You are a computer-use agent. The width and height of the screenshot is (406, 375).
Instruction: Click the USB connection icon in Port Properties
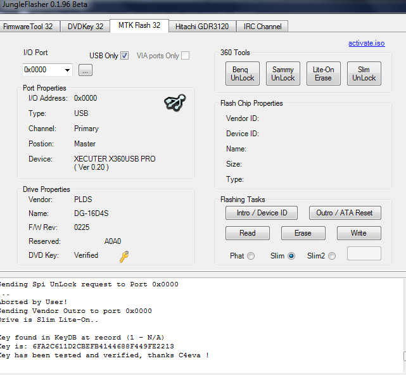[175, 103]
